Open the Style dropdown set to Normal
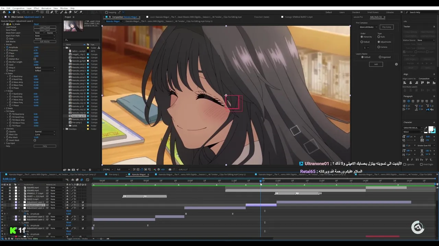Viewport: 439px width, 246px height. click(x=45, y=39)
